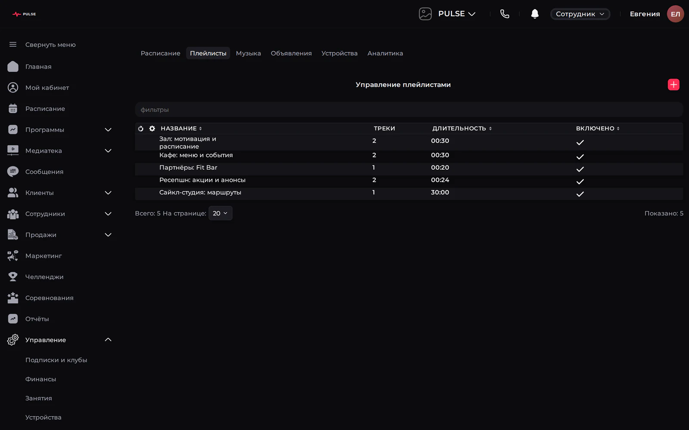Open the Сотрудник role dropdown

pyautogui.click(x=580, y=14)
